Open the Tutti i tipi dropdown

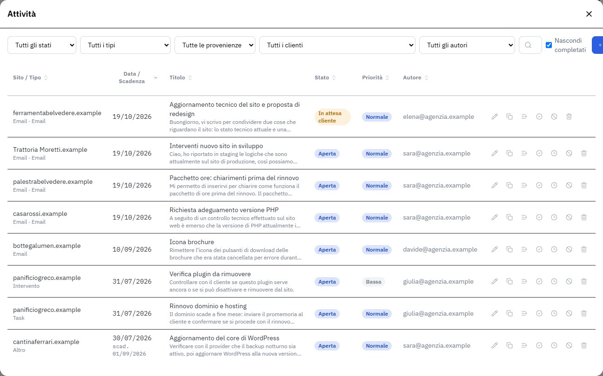[126, 45]
